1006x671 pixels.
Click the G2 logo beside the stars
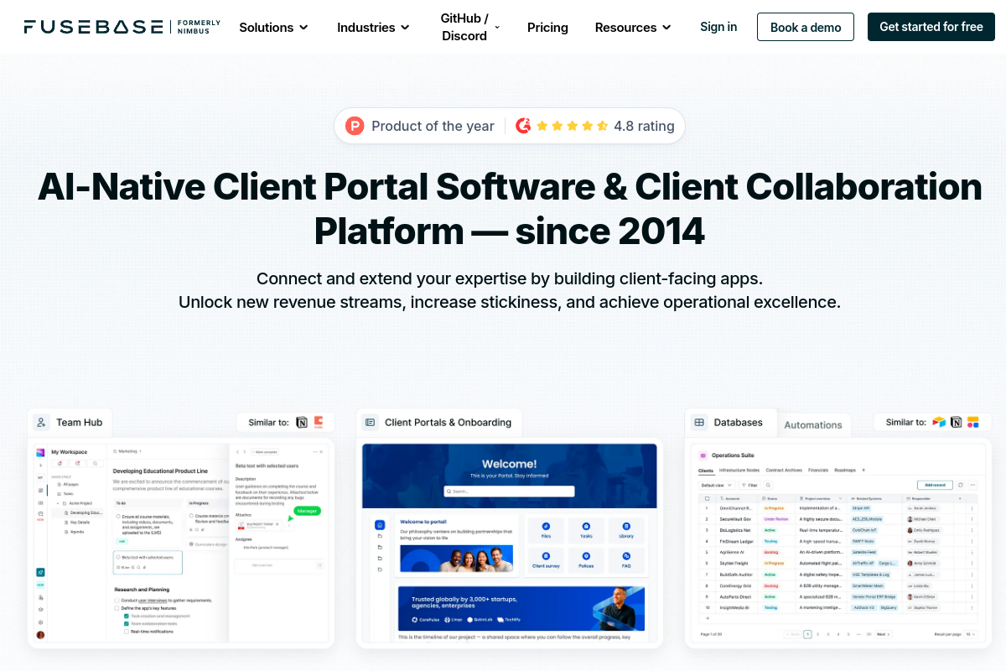pyautogui.click(x=523, y=126)
